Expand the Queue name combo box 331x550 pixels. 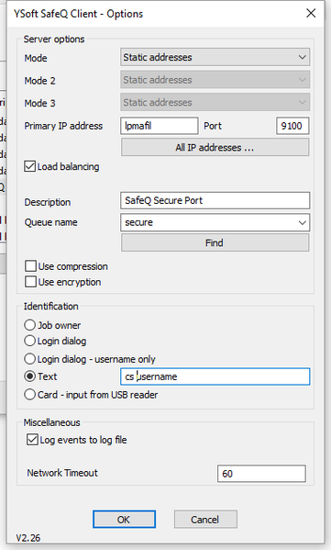pos(303,222)
